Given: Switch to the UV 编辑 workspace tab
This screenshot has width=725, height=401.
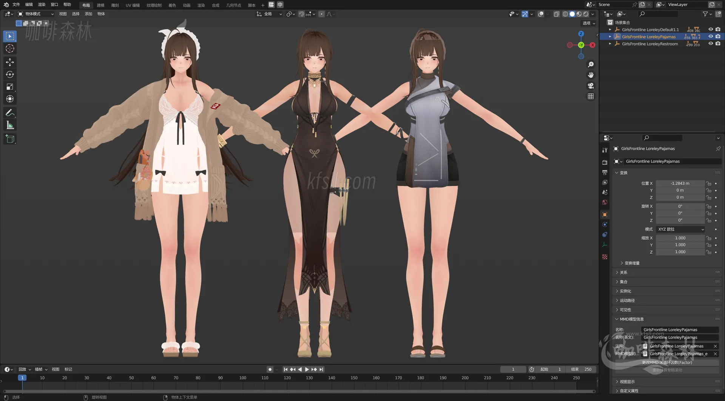Looking at the screenshot, I should pos(132,5).
